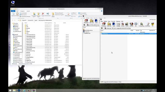Click Hinzufügen icon in front WinRAR window

104,25
